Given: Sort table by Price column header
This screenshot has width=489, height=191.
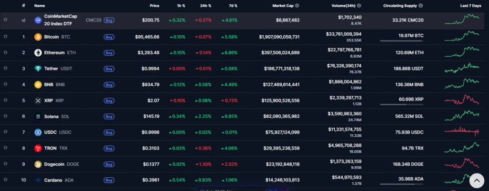Looking at the screenshot, I should coord(154,6).
